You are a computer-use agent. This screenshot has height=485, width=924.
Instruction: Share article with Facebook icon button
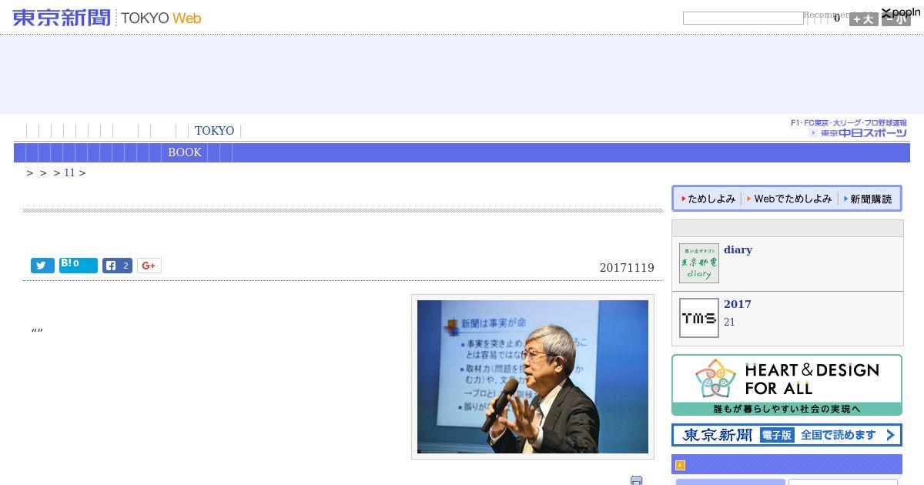117,266
